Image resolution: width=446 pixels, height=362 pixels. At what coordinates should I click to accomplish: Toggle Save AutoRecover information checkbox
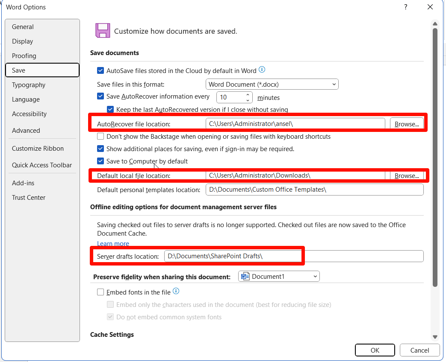click(x=100, y=96)
